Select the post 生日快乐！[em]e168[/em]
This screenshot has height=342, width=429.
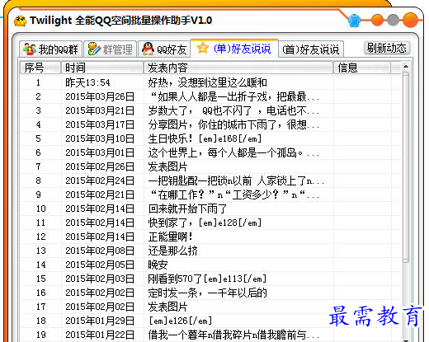(x=205, y=138)
